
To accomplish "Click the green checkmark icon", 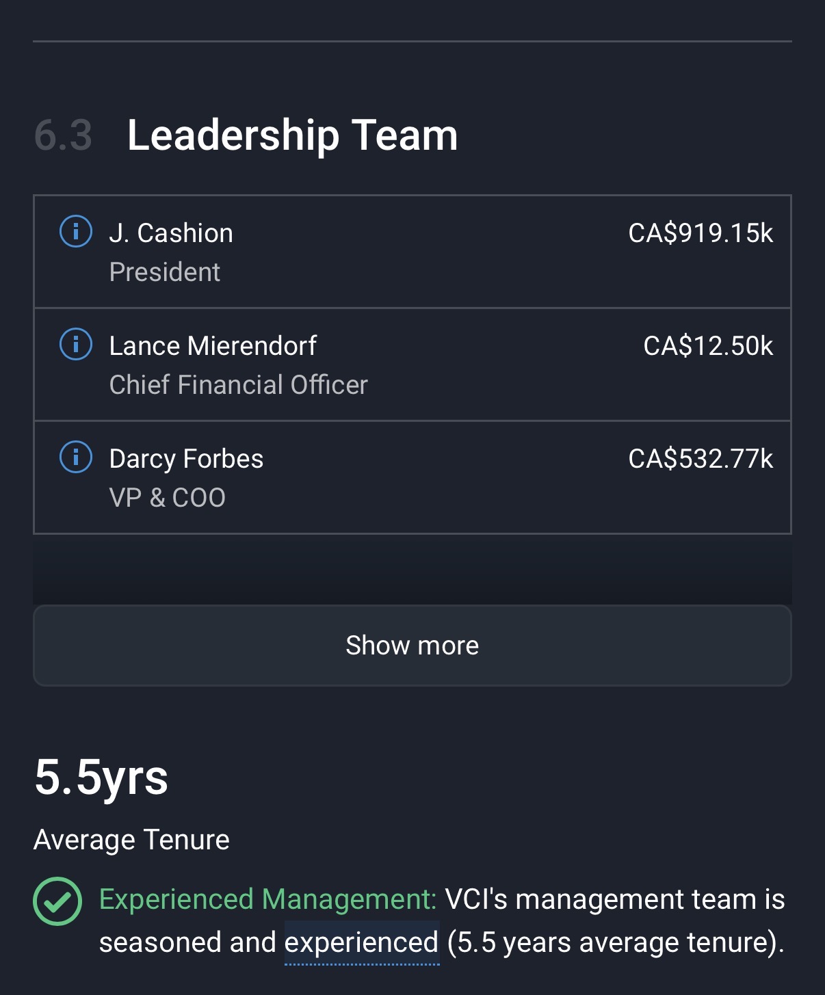I will (x=57, y=901).
